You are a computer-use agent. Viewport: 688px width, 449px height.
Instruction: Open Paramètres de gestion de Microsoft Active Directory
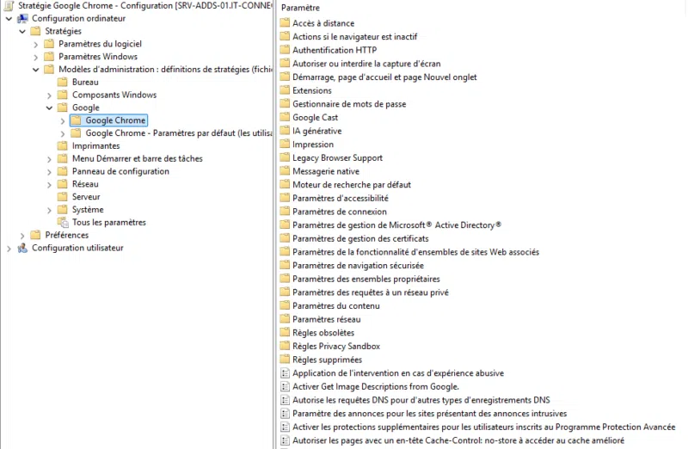396,225
